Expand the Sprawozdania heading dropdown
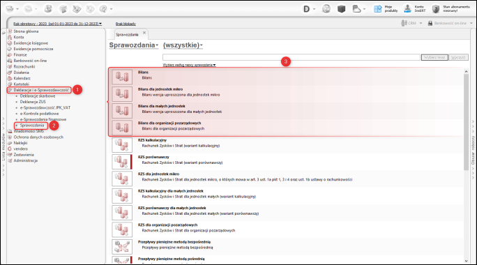Screen dimensions: 477x265 [134, 45]
